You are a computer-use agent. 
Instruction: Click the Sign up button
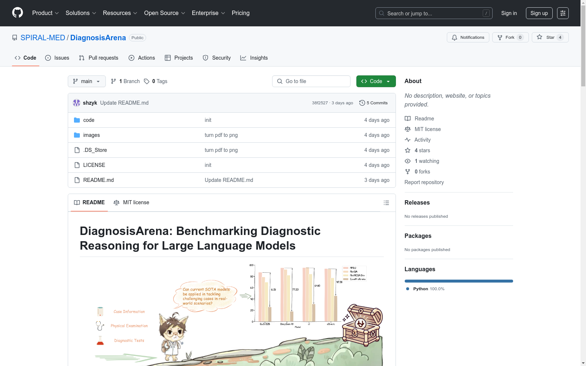click(539, 13)
